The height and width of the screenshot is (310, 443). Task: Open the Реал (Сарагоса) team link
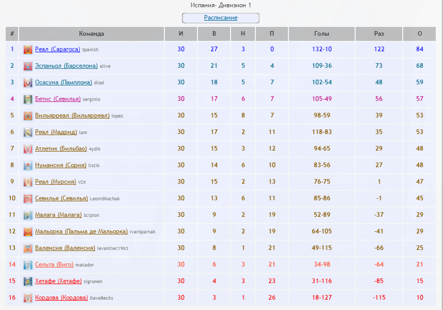pyautogui.click(x=57, y=49)
